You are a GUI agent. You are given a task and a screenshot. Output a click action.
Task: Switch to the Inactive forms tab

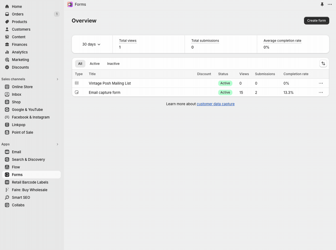tap(113, 63)
